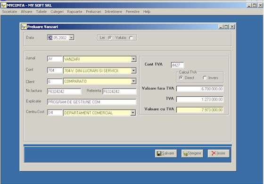Viewport: 264px width, 184px height.
Task: Click the Valoare fara TVA field
Action: pos(200,89)
